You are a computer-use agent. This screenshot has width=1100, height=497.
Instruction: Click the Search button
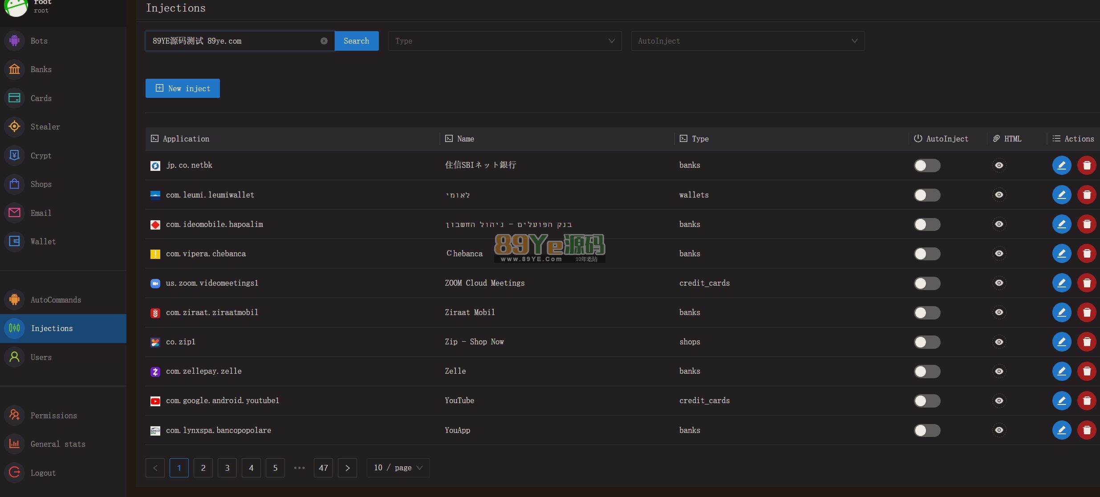tap(357, 41)
